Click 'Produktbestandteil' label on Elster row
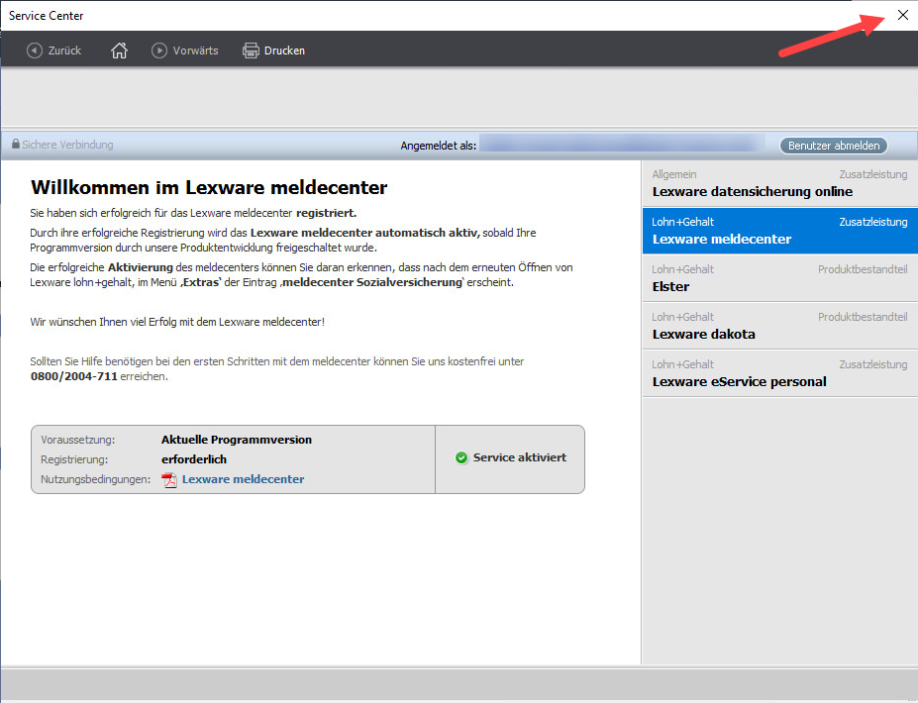This screenshot has height=703, width=918. point(863,269)
